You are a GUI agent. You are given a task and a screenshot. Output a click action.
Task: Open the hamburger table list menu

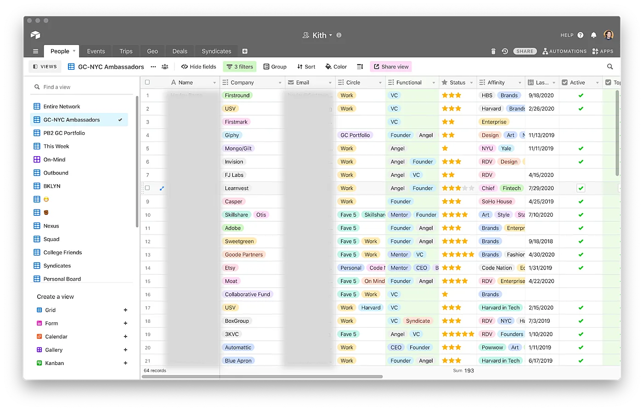35,51
